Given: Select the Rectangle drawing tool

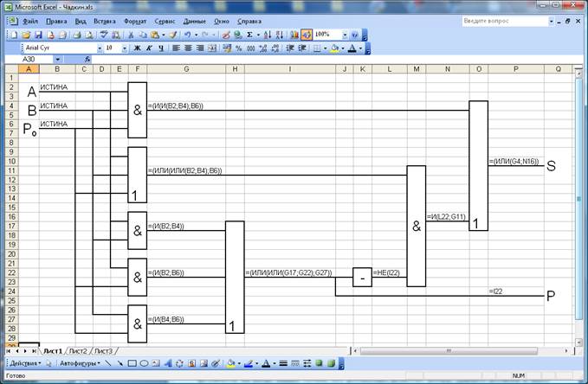Looking at the screenshot, I should point(132,363).
